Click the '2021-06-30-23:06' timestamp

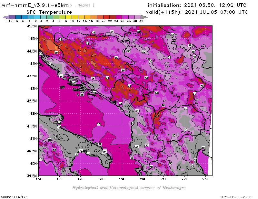[236, 197]
